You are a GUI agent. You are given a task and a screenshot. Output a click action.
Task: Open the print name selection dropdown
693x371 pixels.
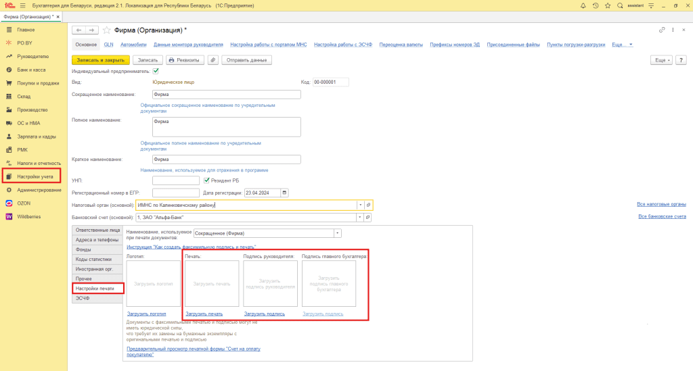(x=337, y=233)
